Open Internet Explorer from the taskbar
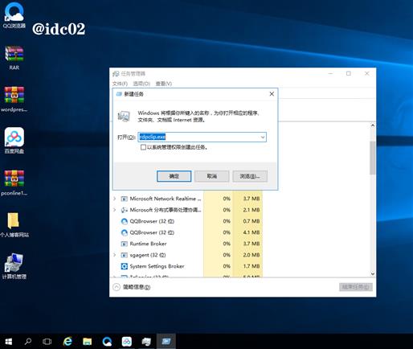This screenshot has width=413, height=349. [67, 341]
